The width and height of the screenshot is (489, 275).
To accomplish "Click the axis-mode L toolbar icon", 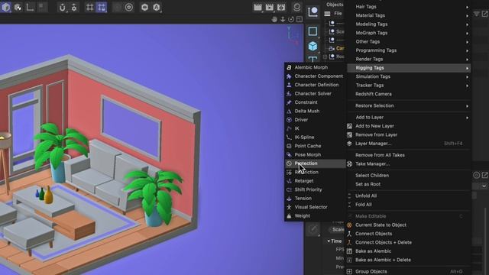I will click(x=30, y=7).
